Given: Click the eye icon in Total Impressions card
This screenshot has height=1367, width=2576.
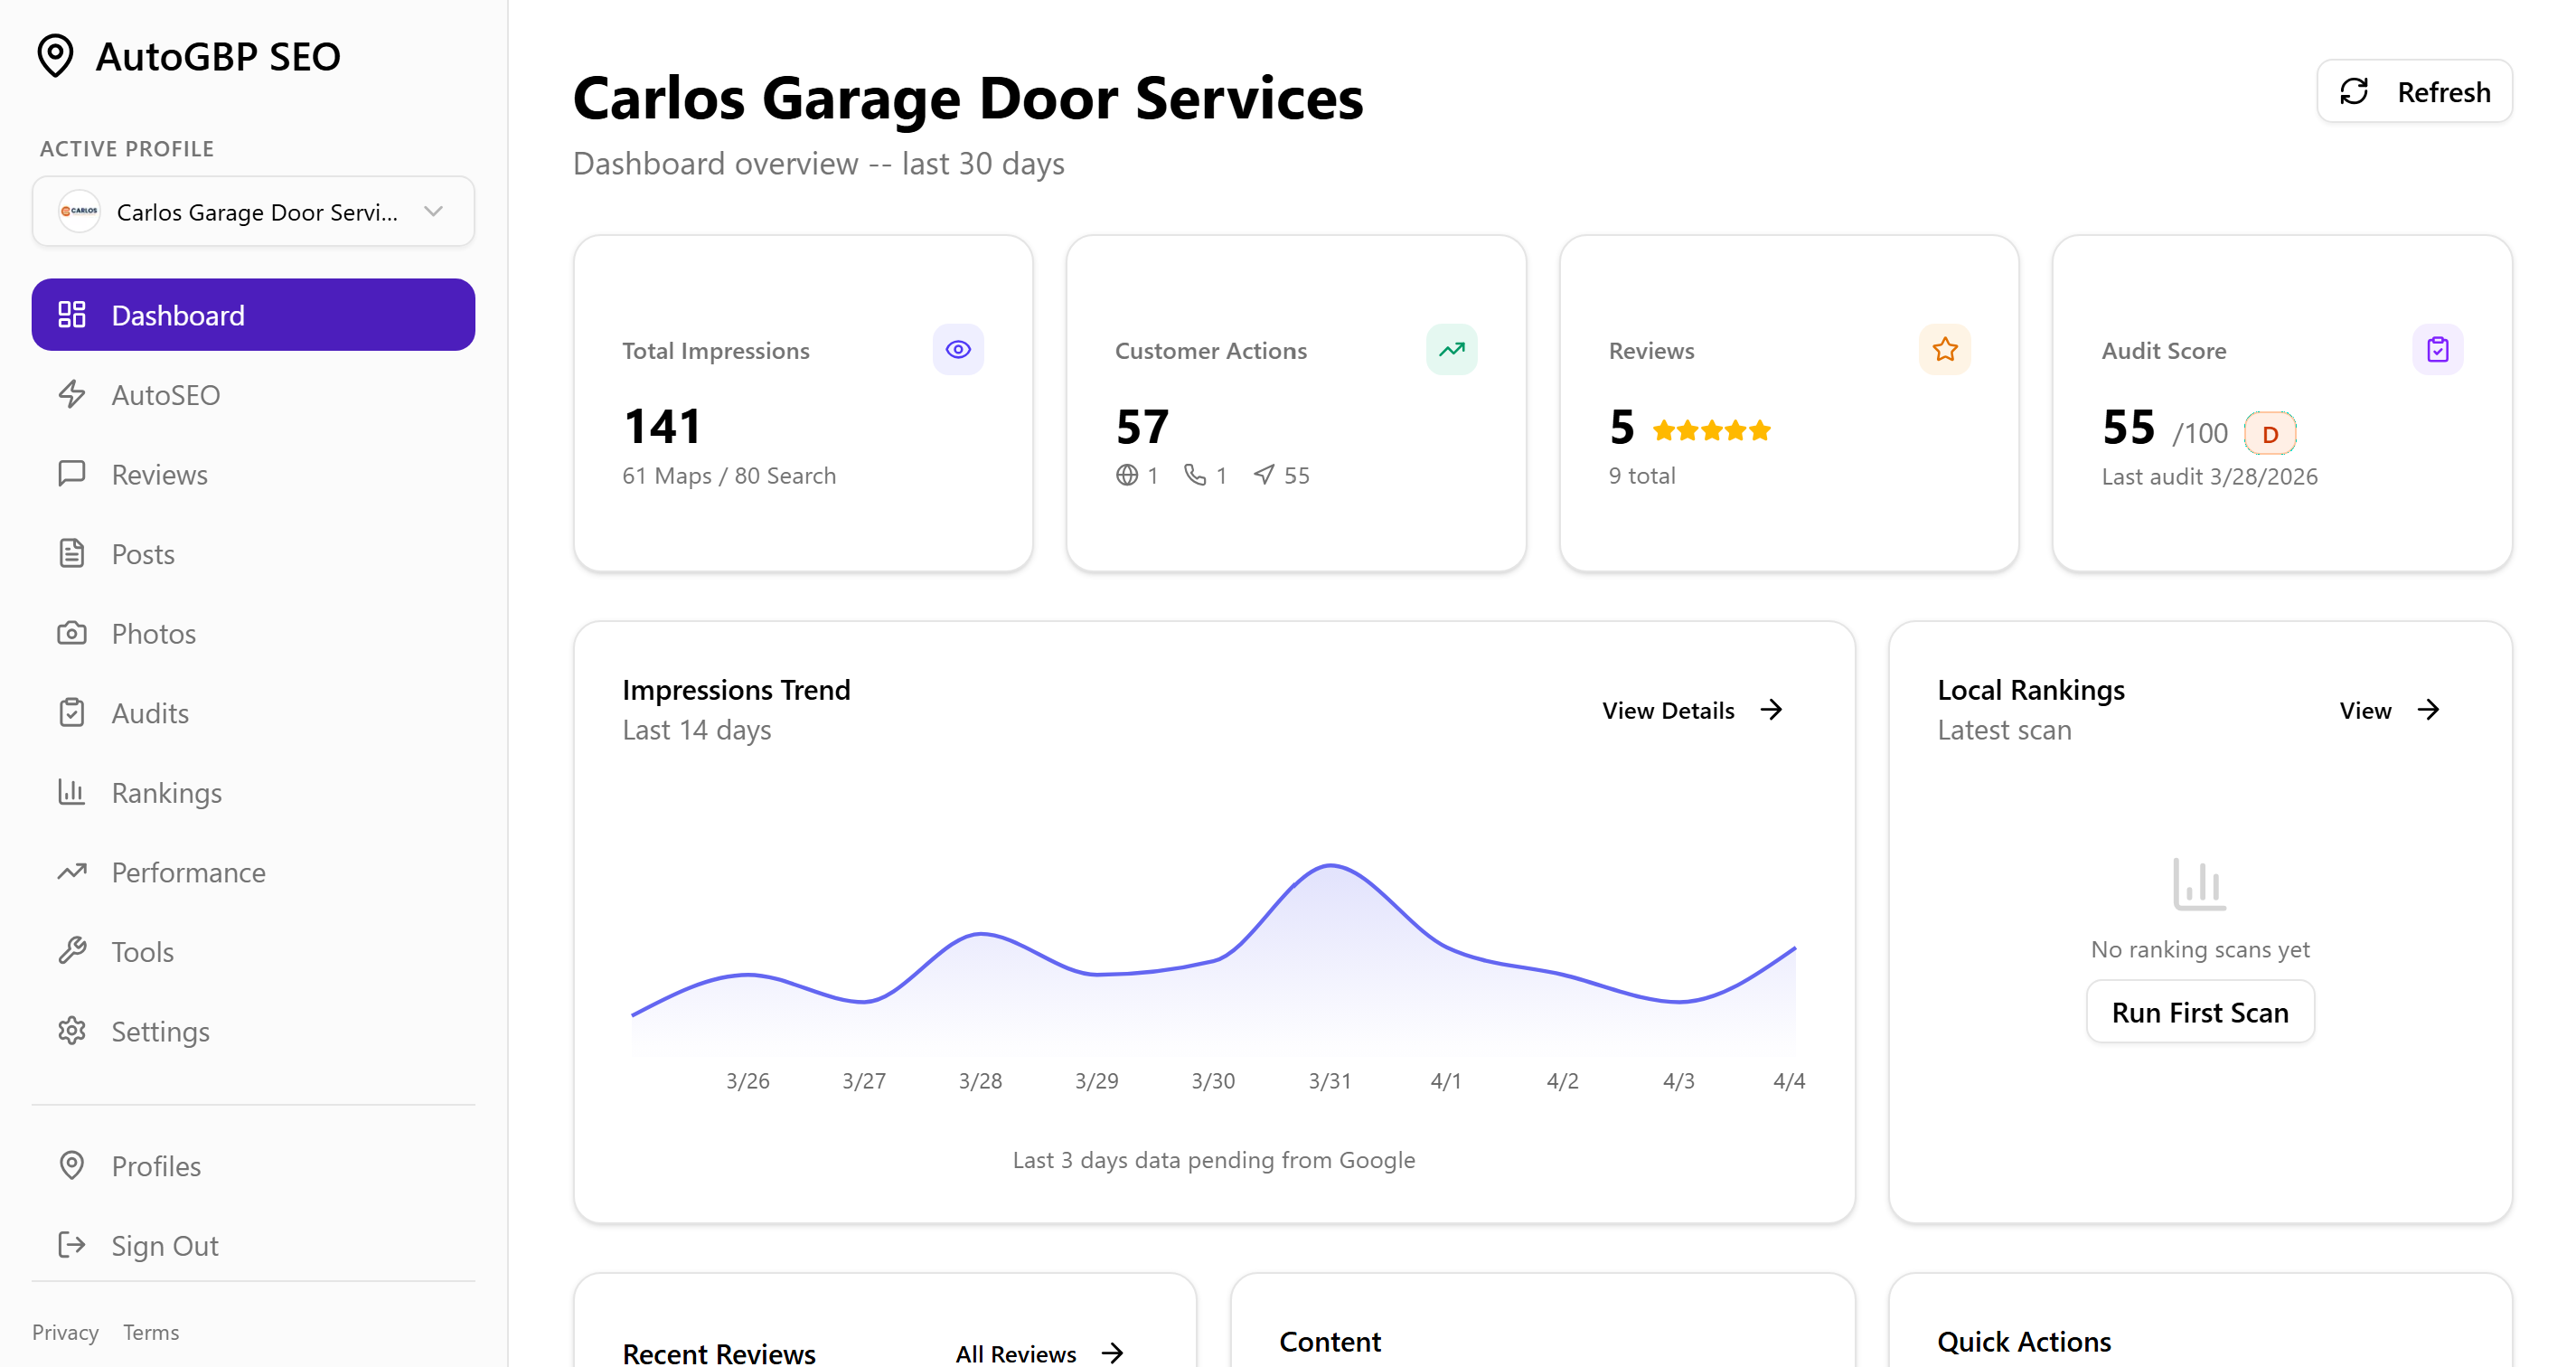Looking at the screenshot, I should click(x=957, y=349).
